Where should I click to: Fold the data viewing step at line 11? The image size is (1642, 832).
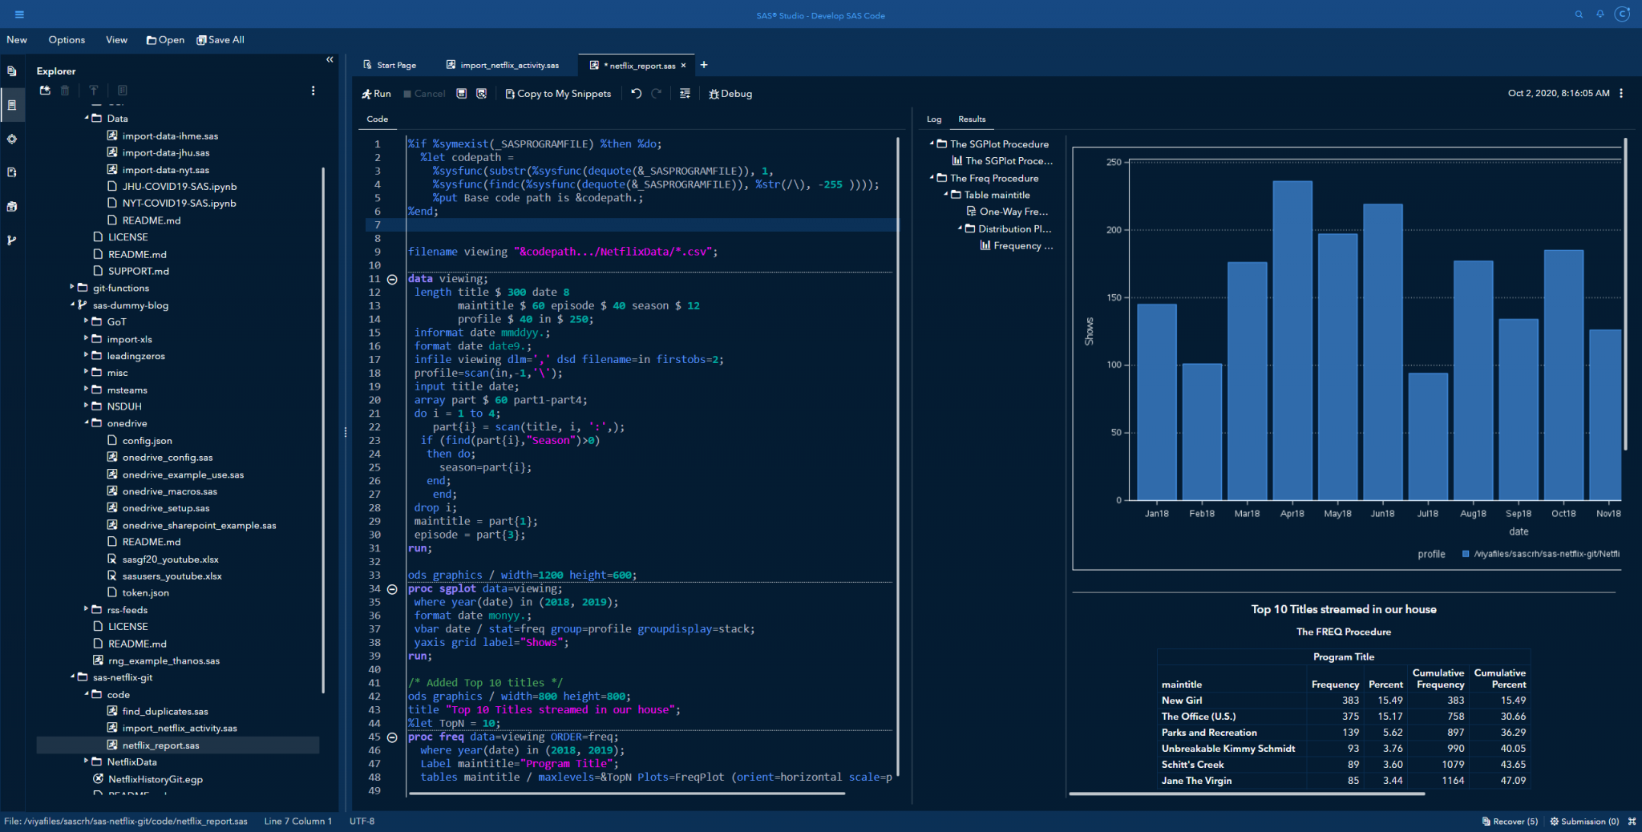click(392, 280)
